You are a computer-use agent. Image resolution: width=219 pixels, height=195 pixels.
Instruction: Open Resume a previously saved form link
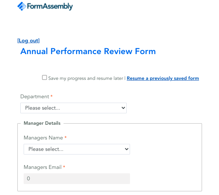pyautogui.click(x=163, y=78)
